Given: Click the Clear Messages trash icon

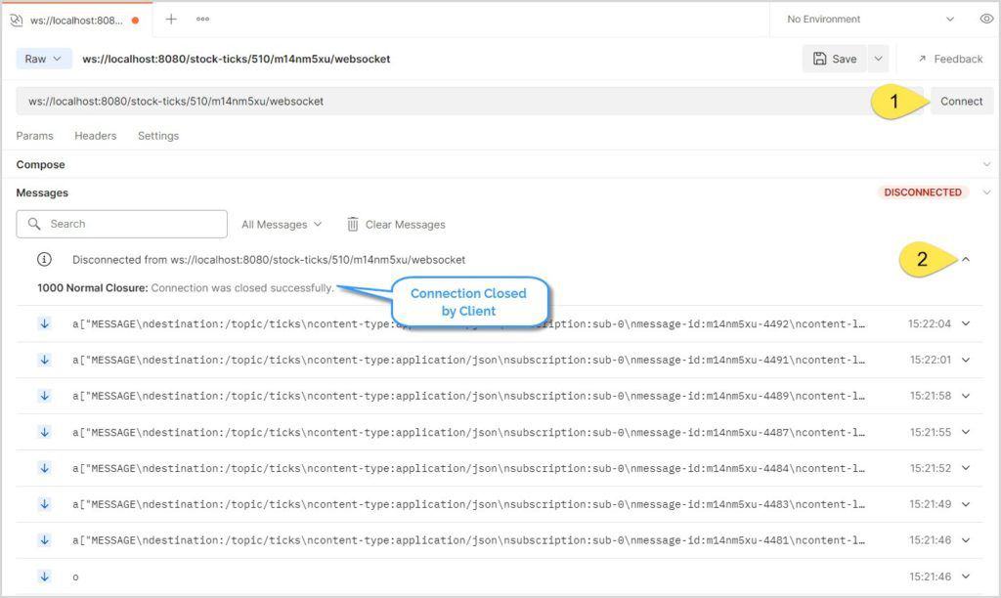Looking at the screenshot, I should click(352, 224).
